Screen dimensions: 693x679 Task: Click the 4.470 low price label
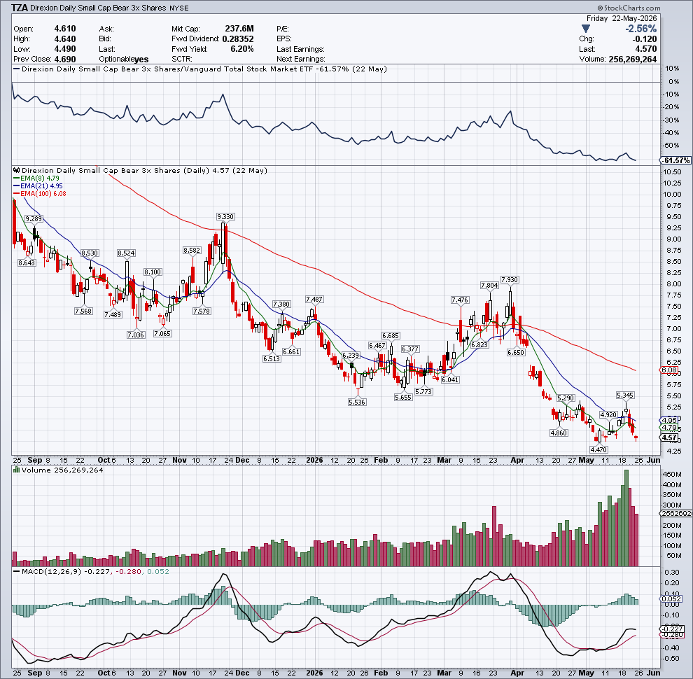pyautogui.click(x=599, y=449)
